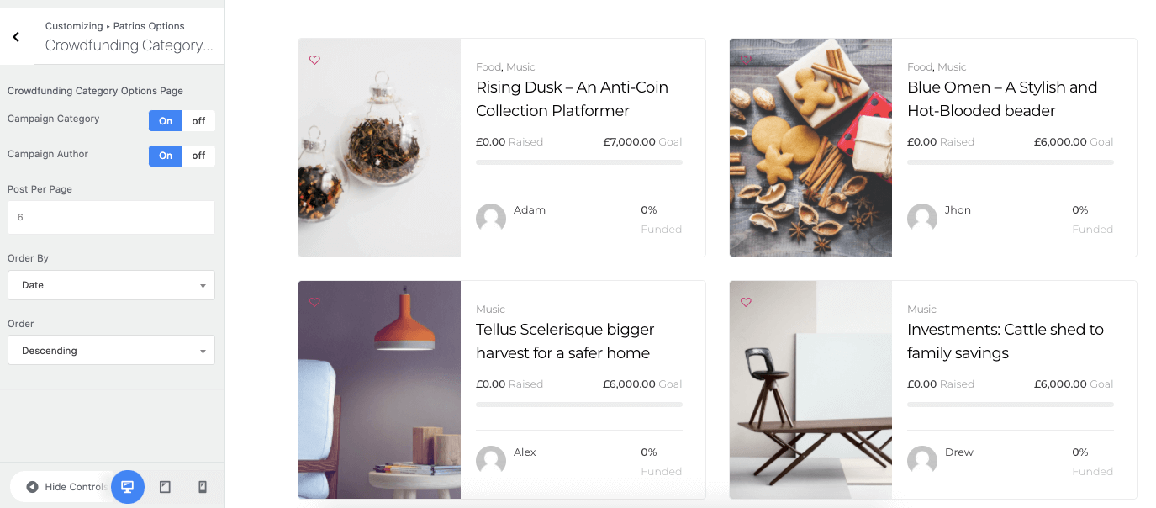1156x508 pixels.
Task: Open the Order Descending dropdown
Action: (111, 351)
